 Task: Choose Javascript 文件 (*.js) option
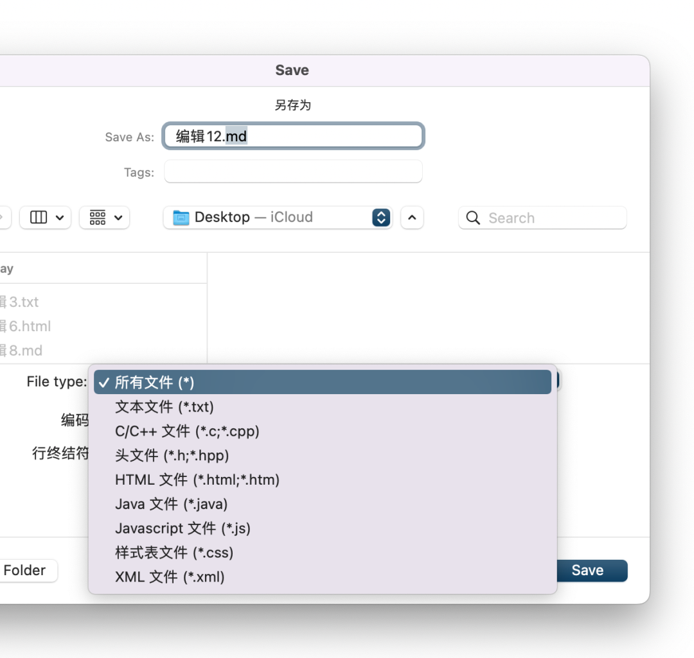tap(322, 528)
